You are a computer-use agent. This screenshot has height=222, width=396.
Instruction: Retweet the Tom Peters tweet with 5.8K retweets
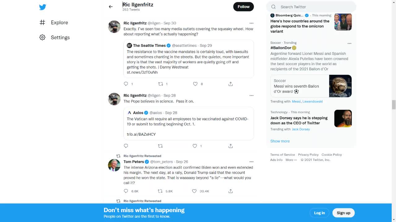click(x=160, y=191)
